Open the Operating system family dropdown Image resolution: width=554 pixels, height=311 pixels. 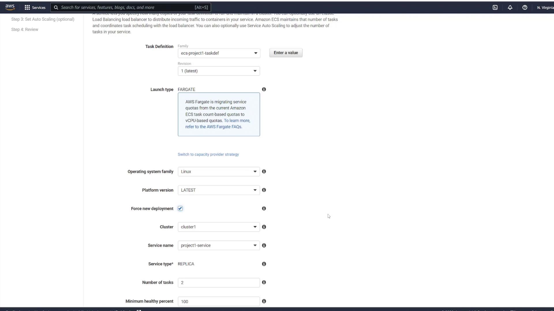(x=219, y=172)
